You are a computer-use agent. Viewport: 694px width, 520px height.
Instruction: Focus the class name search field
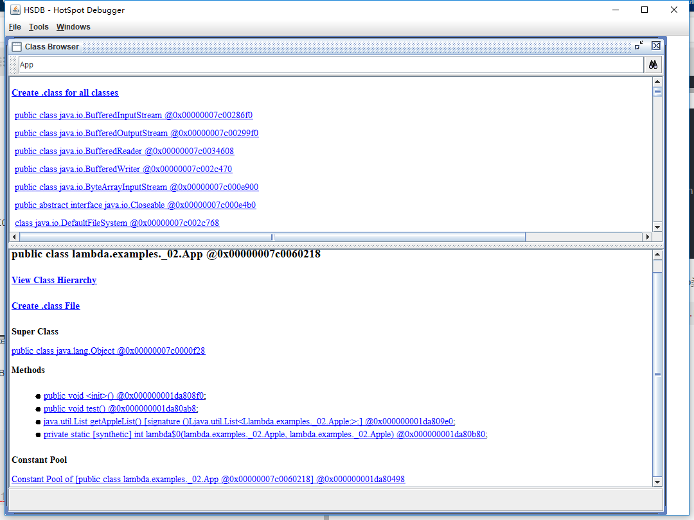click(331, 65)
